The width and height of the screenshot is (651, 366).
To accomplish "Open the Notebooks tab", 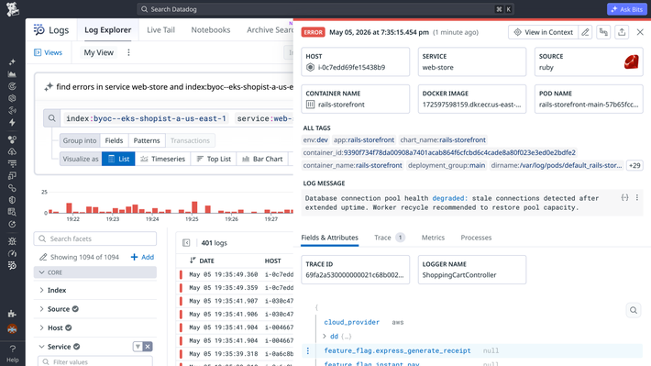I will point(211,30).
